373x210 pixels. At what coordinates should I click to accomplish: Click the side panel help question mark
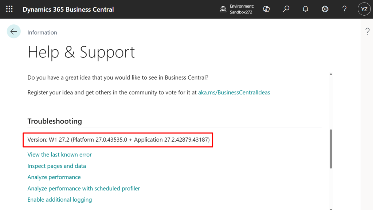click(367, 32)
